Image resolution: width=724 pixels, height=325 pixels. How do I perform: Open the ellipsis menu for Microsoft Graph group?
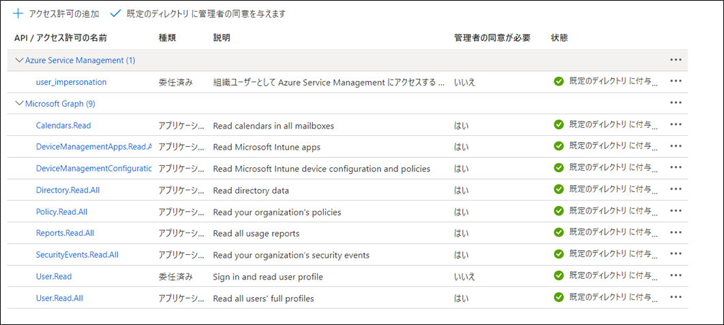(676, 103)
